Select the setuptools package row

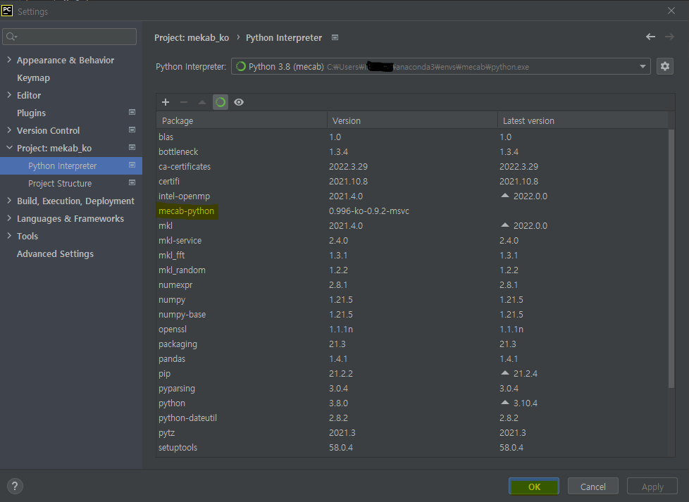click(412, 448)
